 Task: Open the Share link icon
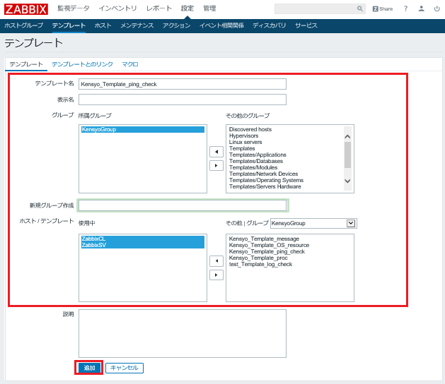pos(383,9)
